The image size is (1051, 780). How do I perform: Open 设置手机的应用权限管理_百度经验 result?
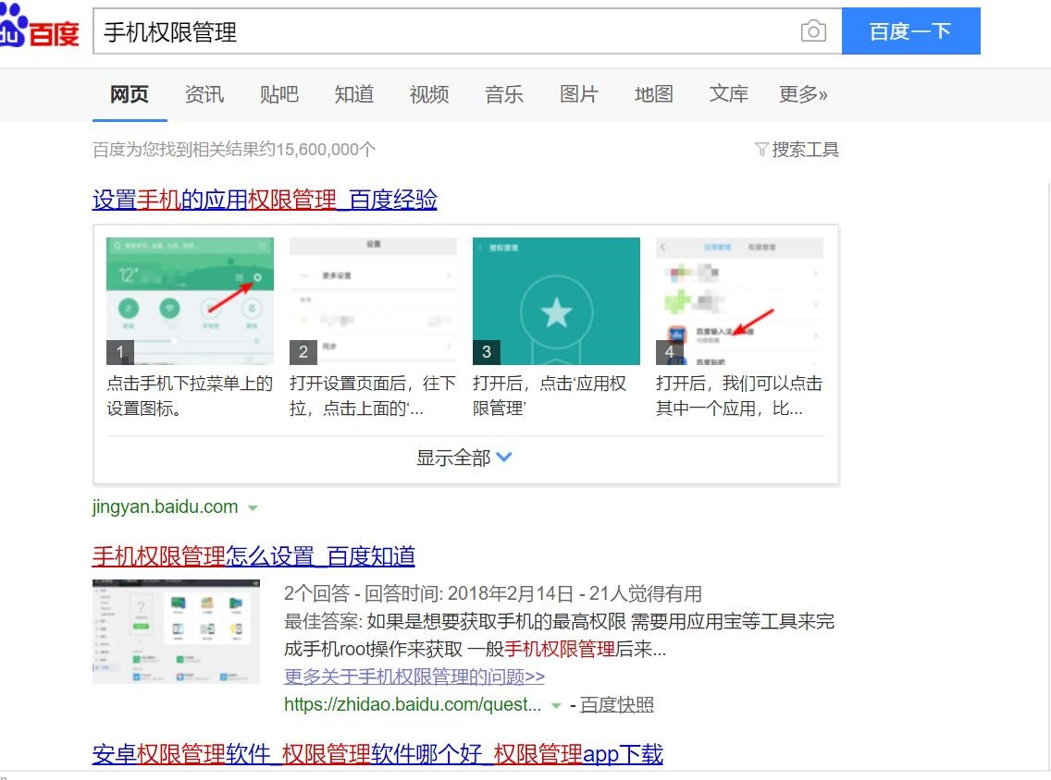tap(265, 200)
